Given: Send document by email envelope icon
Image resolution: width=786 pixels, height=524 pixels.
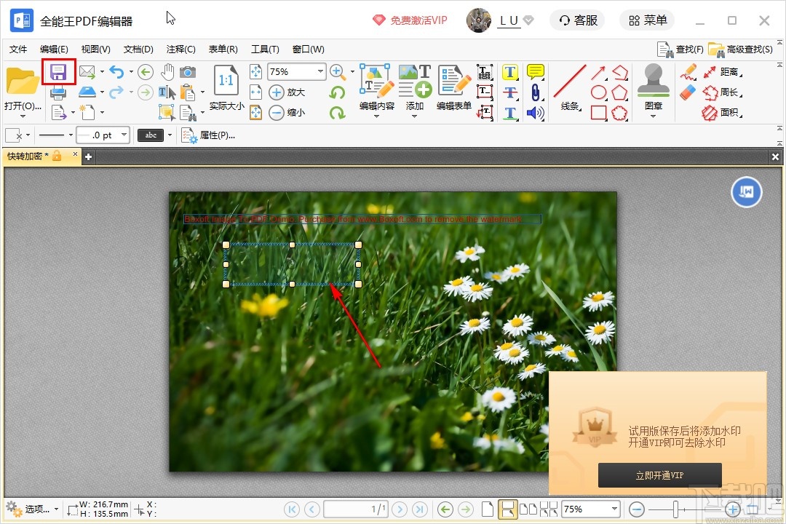Looking at the screenshot, I should pyautogui.click(x=87, y=72).
